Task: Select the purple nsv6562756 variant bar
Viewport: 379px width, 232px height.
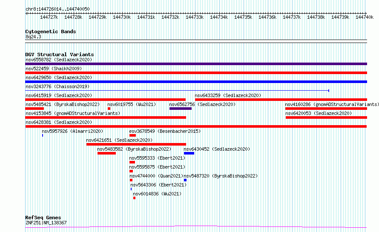Action: pyautogui.click(x=181, y=109)
